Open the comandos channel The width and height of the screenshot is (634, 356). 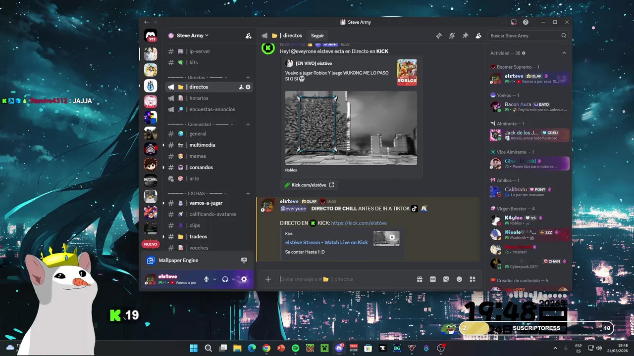click(209, 168)
